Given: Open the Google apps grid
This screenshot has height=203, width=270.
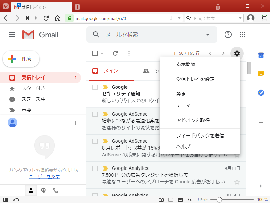Looking at the screenshot, I should click(242, 35).
